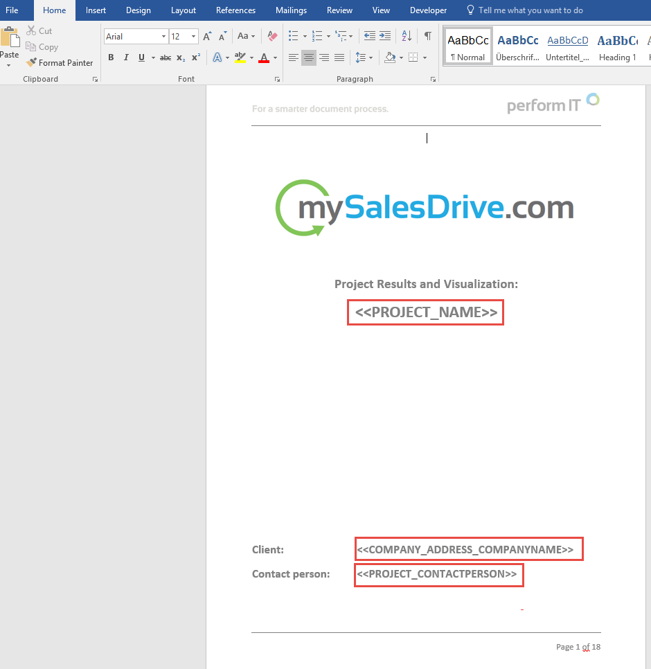651x669 pixels.
Task: Click in Tell me search box
Action: (x=530, y=10)
